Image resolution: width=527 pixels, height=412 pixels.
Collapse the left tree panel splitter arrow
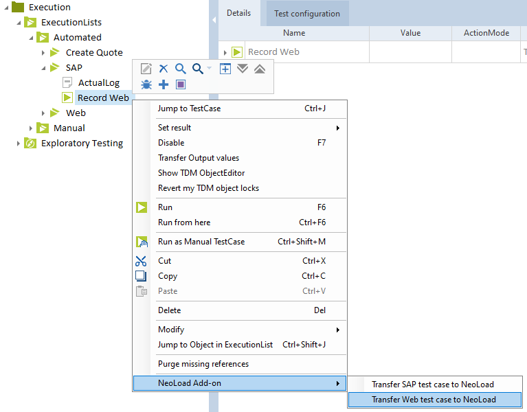(x=214, y=20)
